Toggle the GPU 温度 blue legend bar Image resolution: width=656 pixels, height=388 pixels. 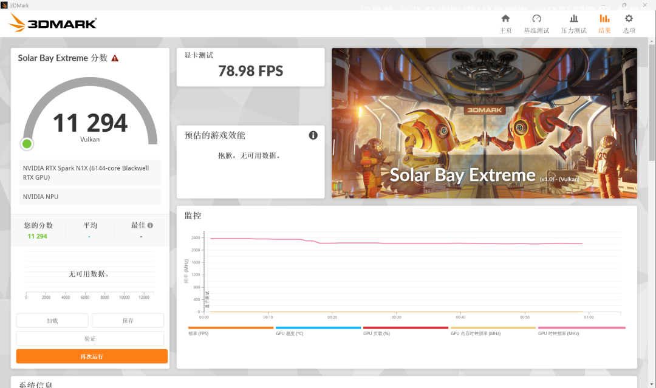[x=318, y=328]
